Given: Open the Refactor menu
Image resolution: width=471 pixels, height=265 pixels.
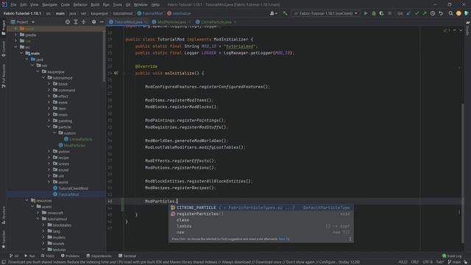Looking at the screenshot, I should coord(80,5).
